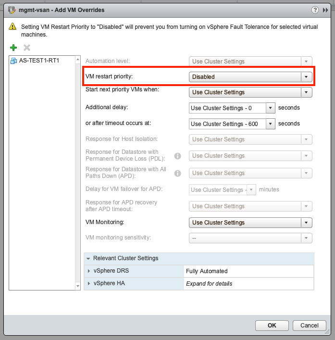This screenshot has height=340, width=335.
Task: Click the 'VM Monitoring:' label
Action: (105, 222)
